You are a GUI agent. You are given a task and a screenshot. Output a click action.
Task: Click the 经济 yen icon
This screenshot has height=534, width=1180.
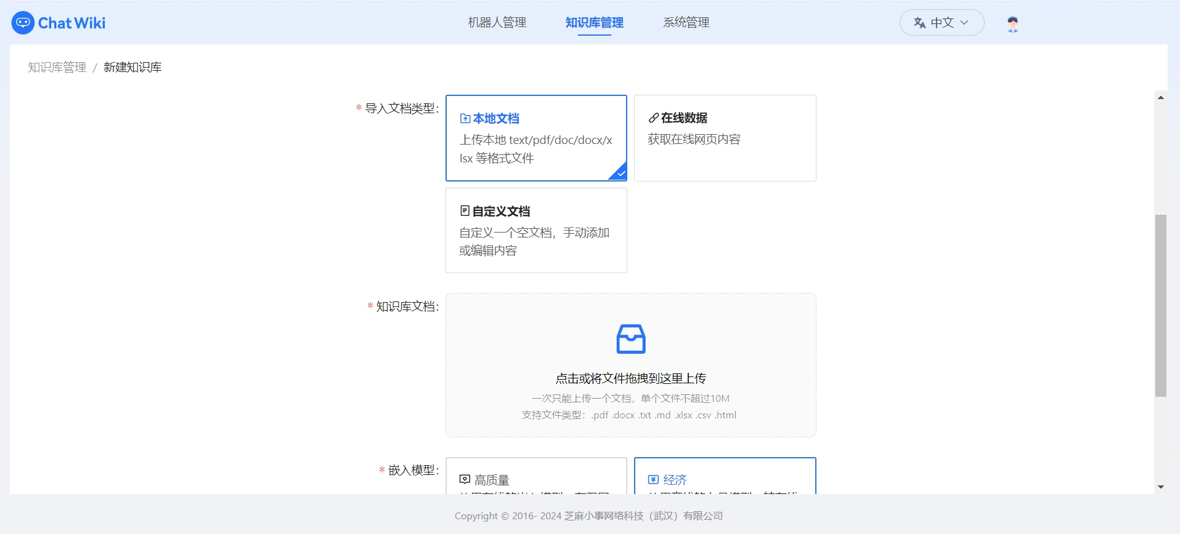pyautogui.click(x=653, y=479)
